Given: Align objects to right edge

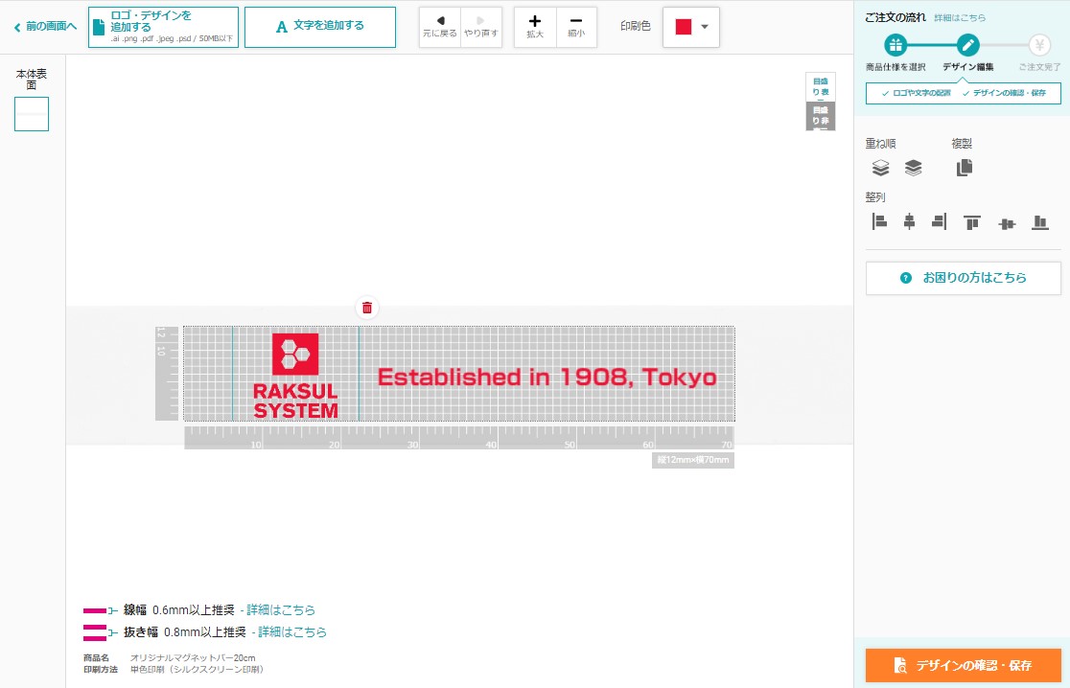Looking at the screenshot, I should [939, 221].
